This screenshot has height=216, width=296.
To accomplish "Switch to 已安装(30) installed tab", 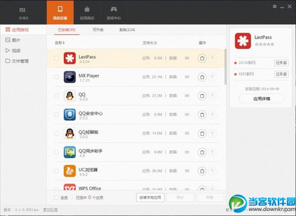I will pos(67,30).
